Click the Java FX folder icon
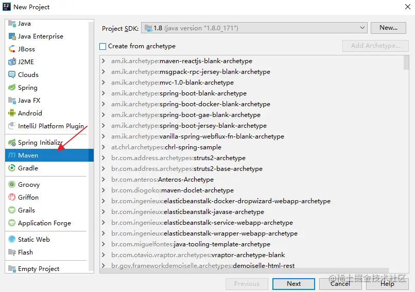This screenshot has width=415, height=292. tap(12, 100)
